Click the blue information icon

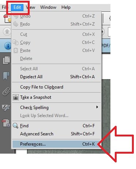point(8,46)
